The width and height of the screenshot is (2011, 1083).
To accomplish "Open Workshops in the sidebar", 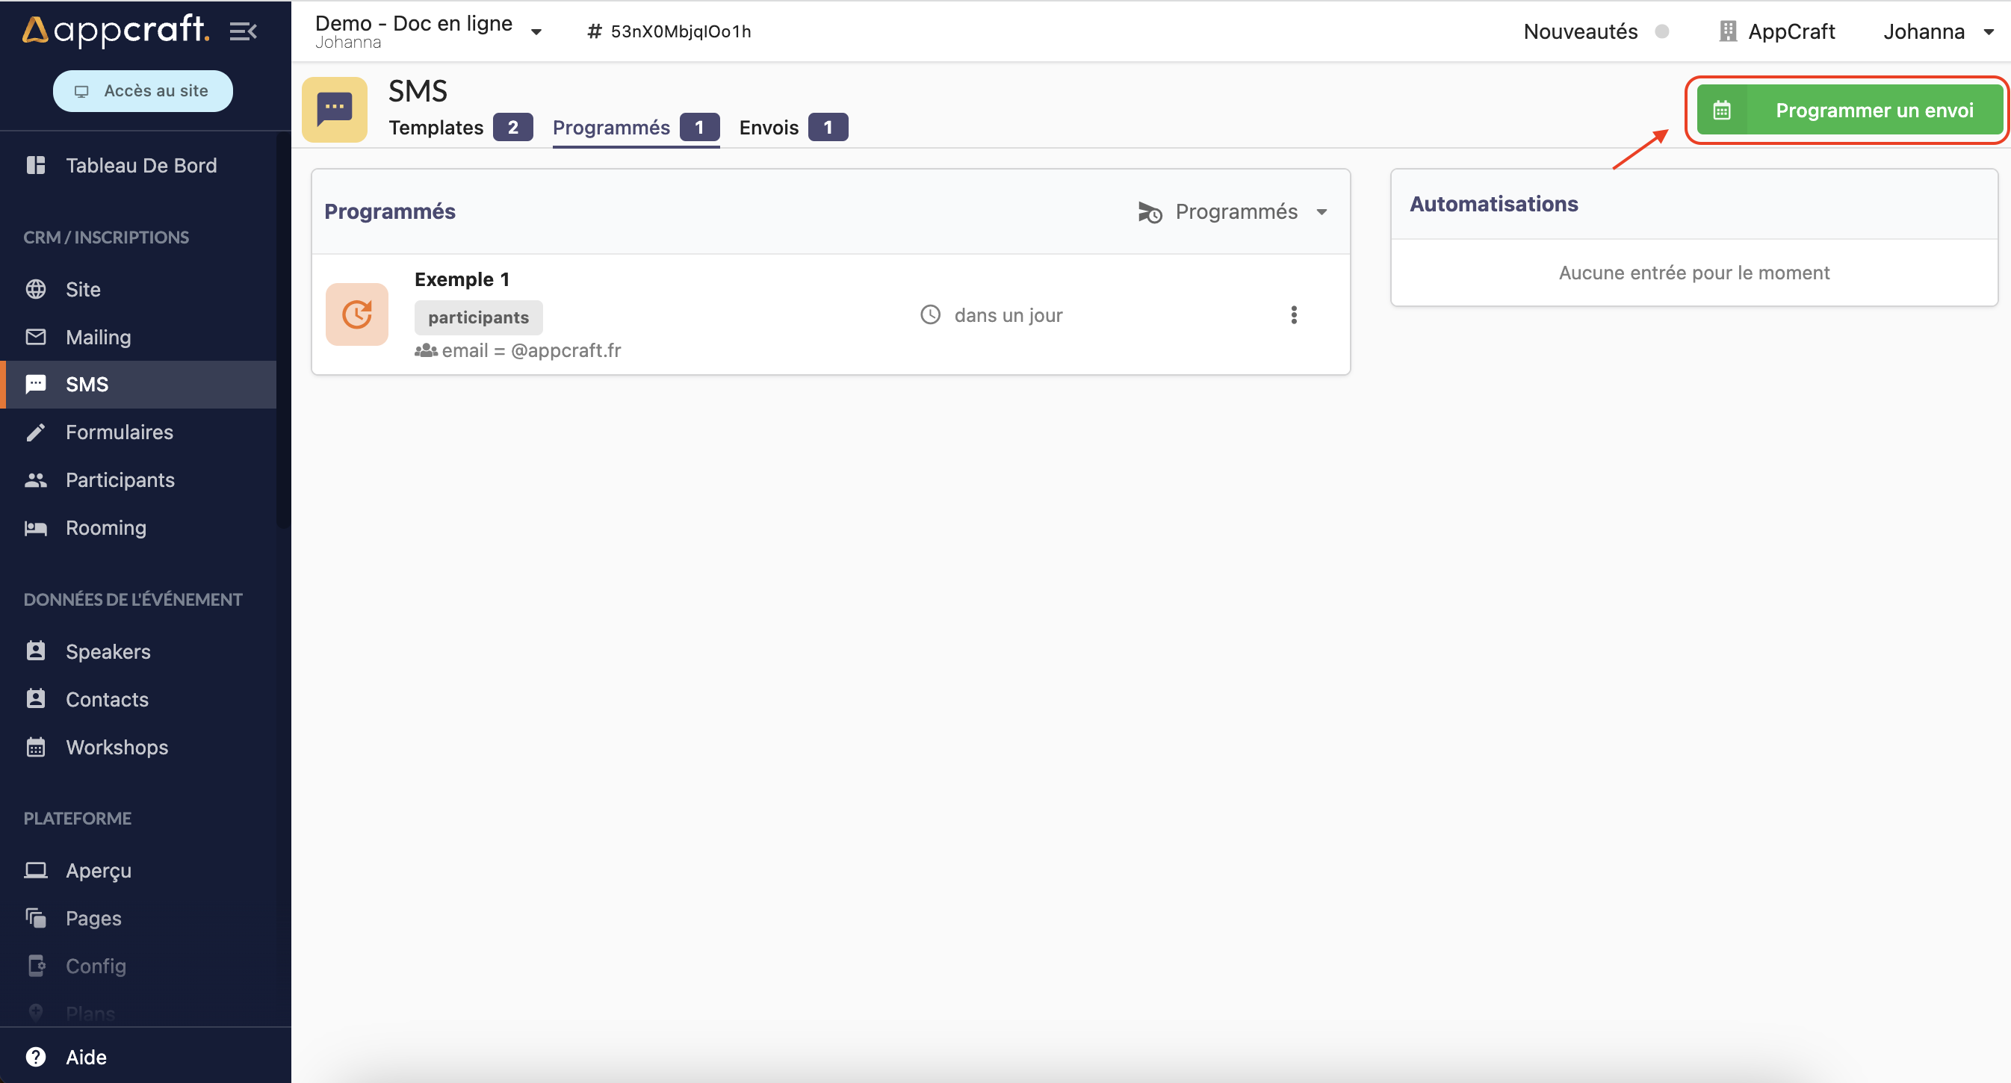I will [117, 747].
